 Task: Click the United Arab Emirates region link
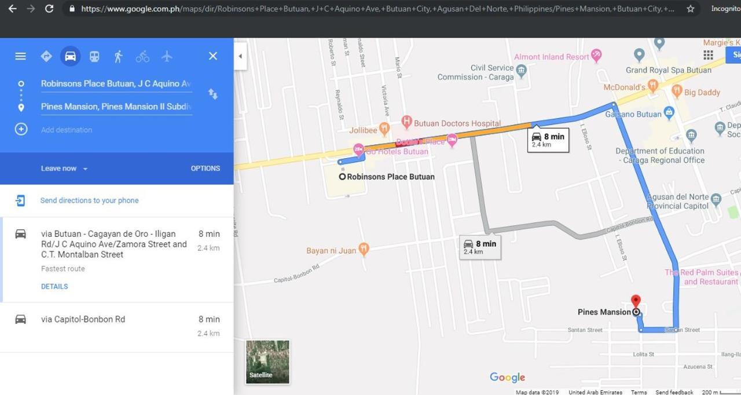595,392
